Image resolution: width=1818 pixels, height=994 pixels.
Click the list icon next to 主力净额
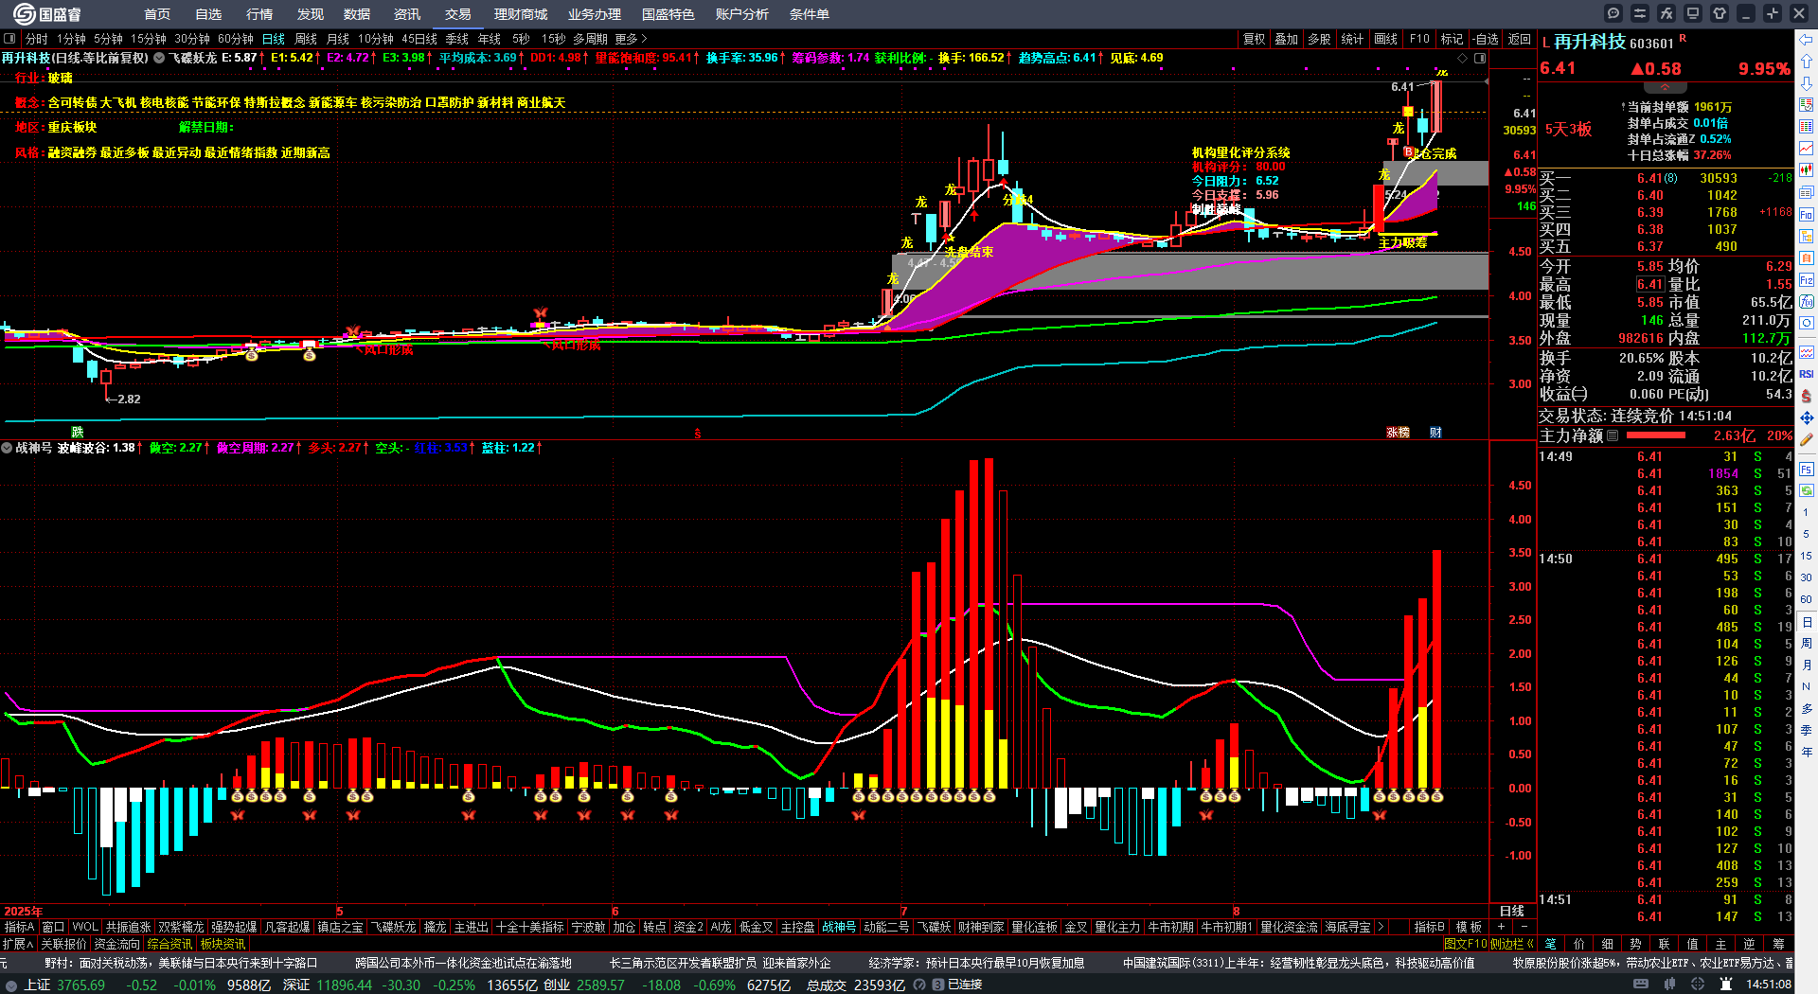[x=1613, y=435]
